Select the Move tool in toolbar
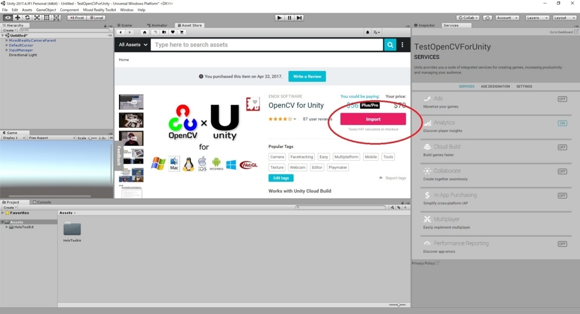 (18, 18)
